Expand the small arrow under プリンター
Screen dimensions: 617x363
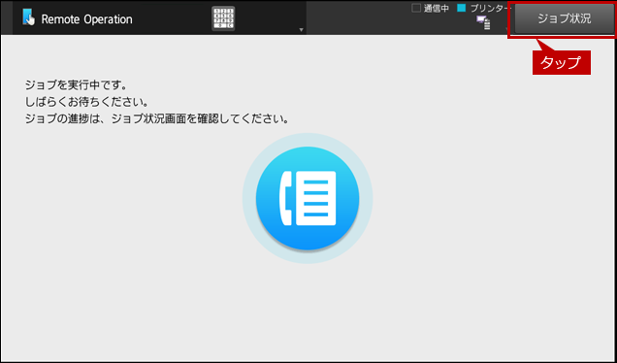[506, 29]
